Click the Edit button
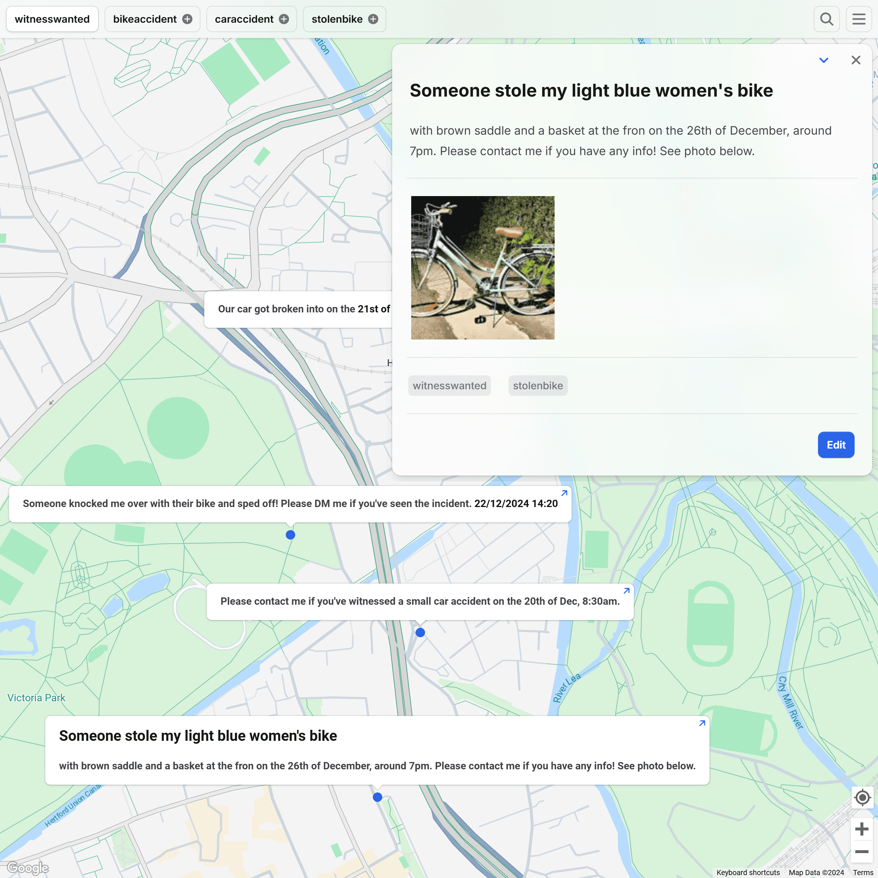The height and width of the screenshot is (878, 878). coord(836,444)
